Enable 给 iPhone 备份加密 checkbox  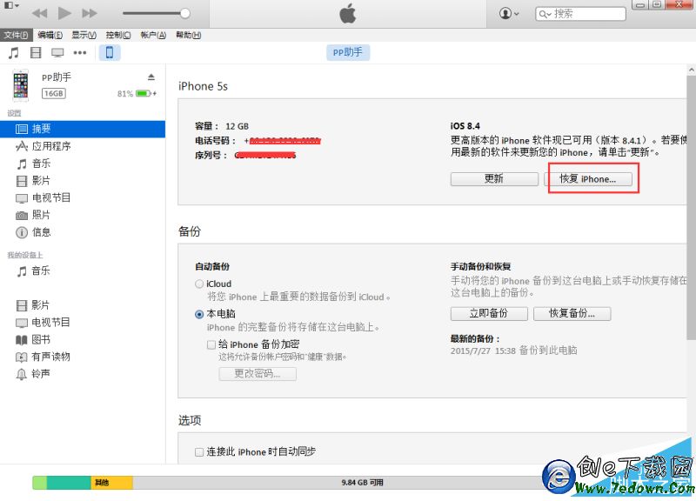pyautogui.click(x=211, y=344)
